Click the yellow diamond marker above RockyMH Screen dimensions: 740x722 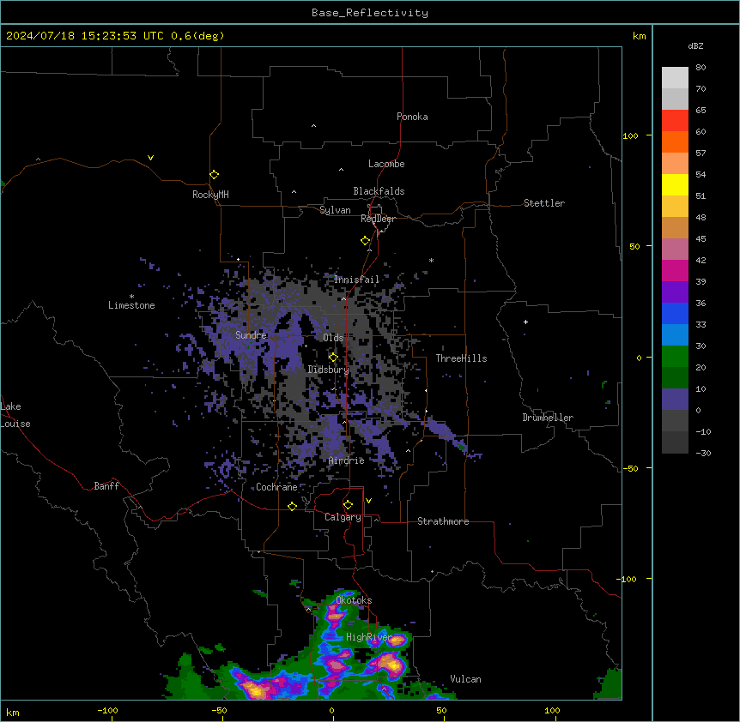214,175
